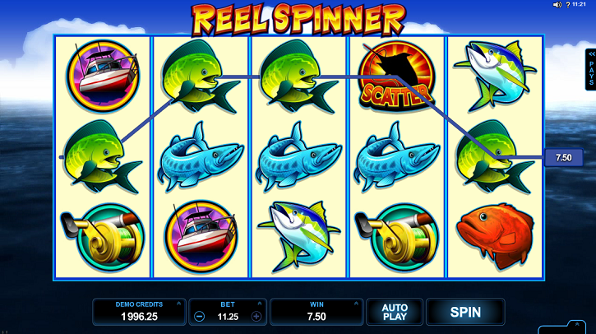The height and width of the screenshot is (334, 596).
Task: Click the bet amount 11.25 field
Action: (x=228, y=317)
